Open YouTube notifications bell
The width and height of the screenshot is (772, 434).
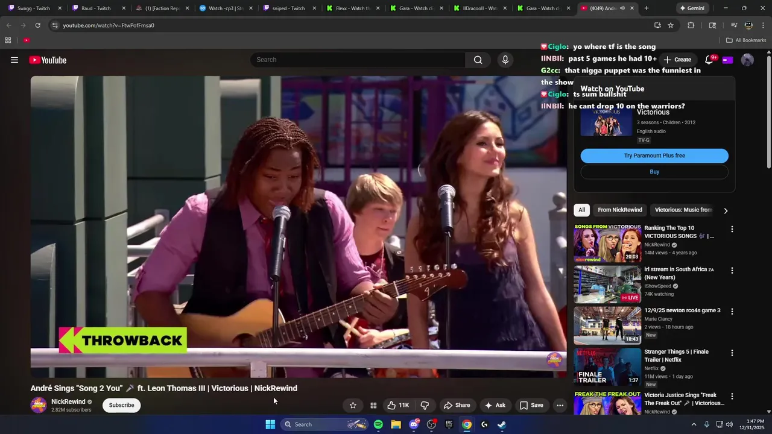click(709, 60)
